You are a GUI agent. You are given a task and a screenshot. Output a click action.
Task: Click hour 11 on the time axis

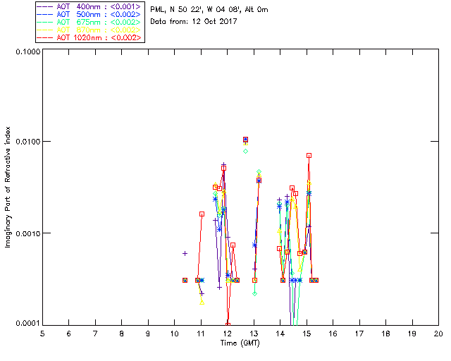pyautogui.click(x=201, y=334)
